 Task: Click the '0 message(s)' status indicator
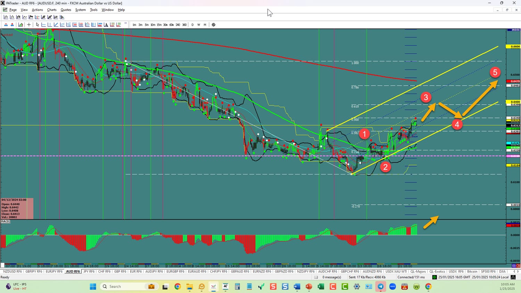coord(331,277)
